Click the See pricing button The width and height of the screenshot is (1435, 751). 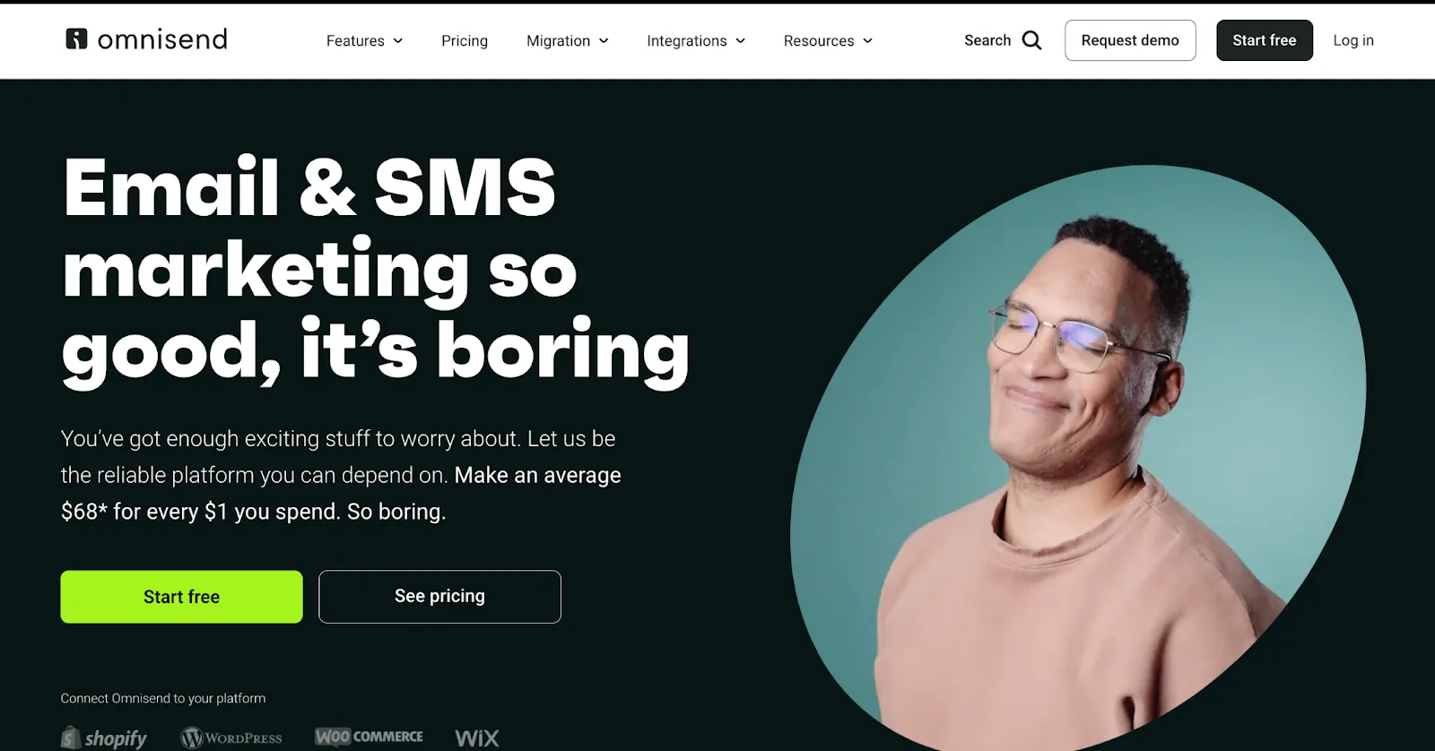[439, 597]
